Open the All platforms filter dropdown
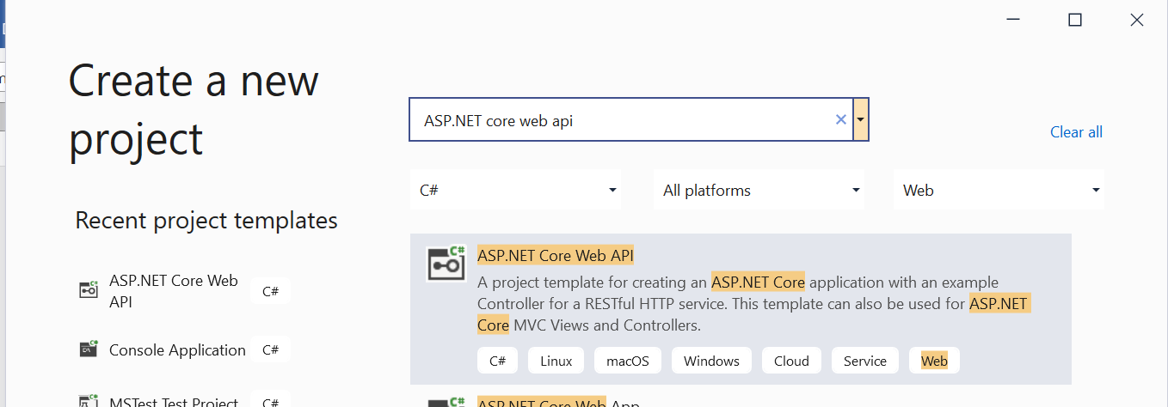1168x407 pixels. (759, 190)
